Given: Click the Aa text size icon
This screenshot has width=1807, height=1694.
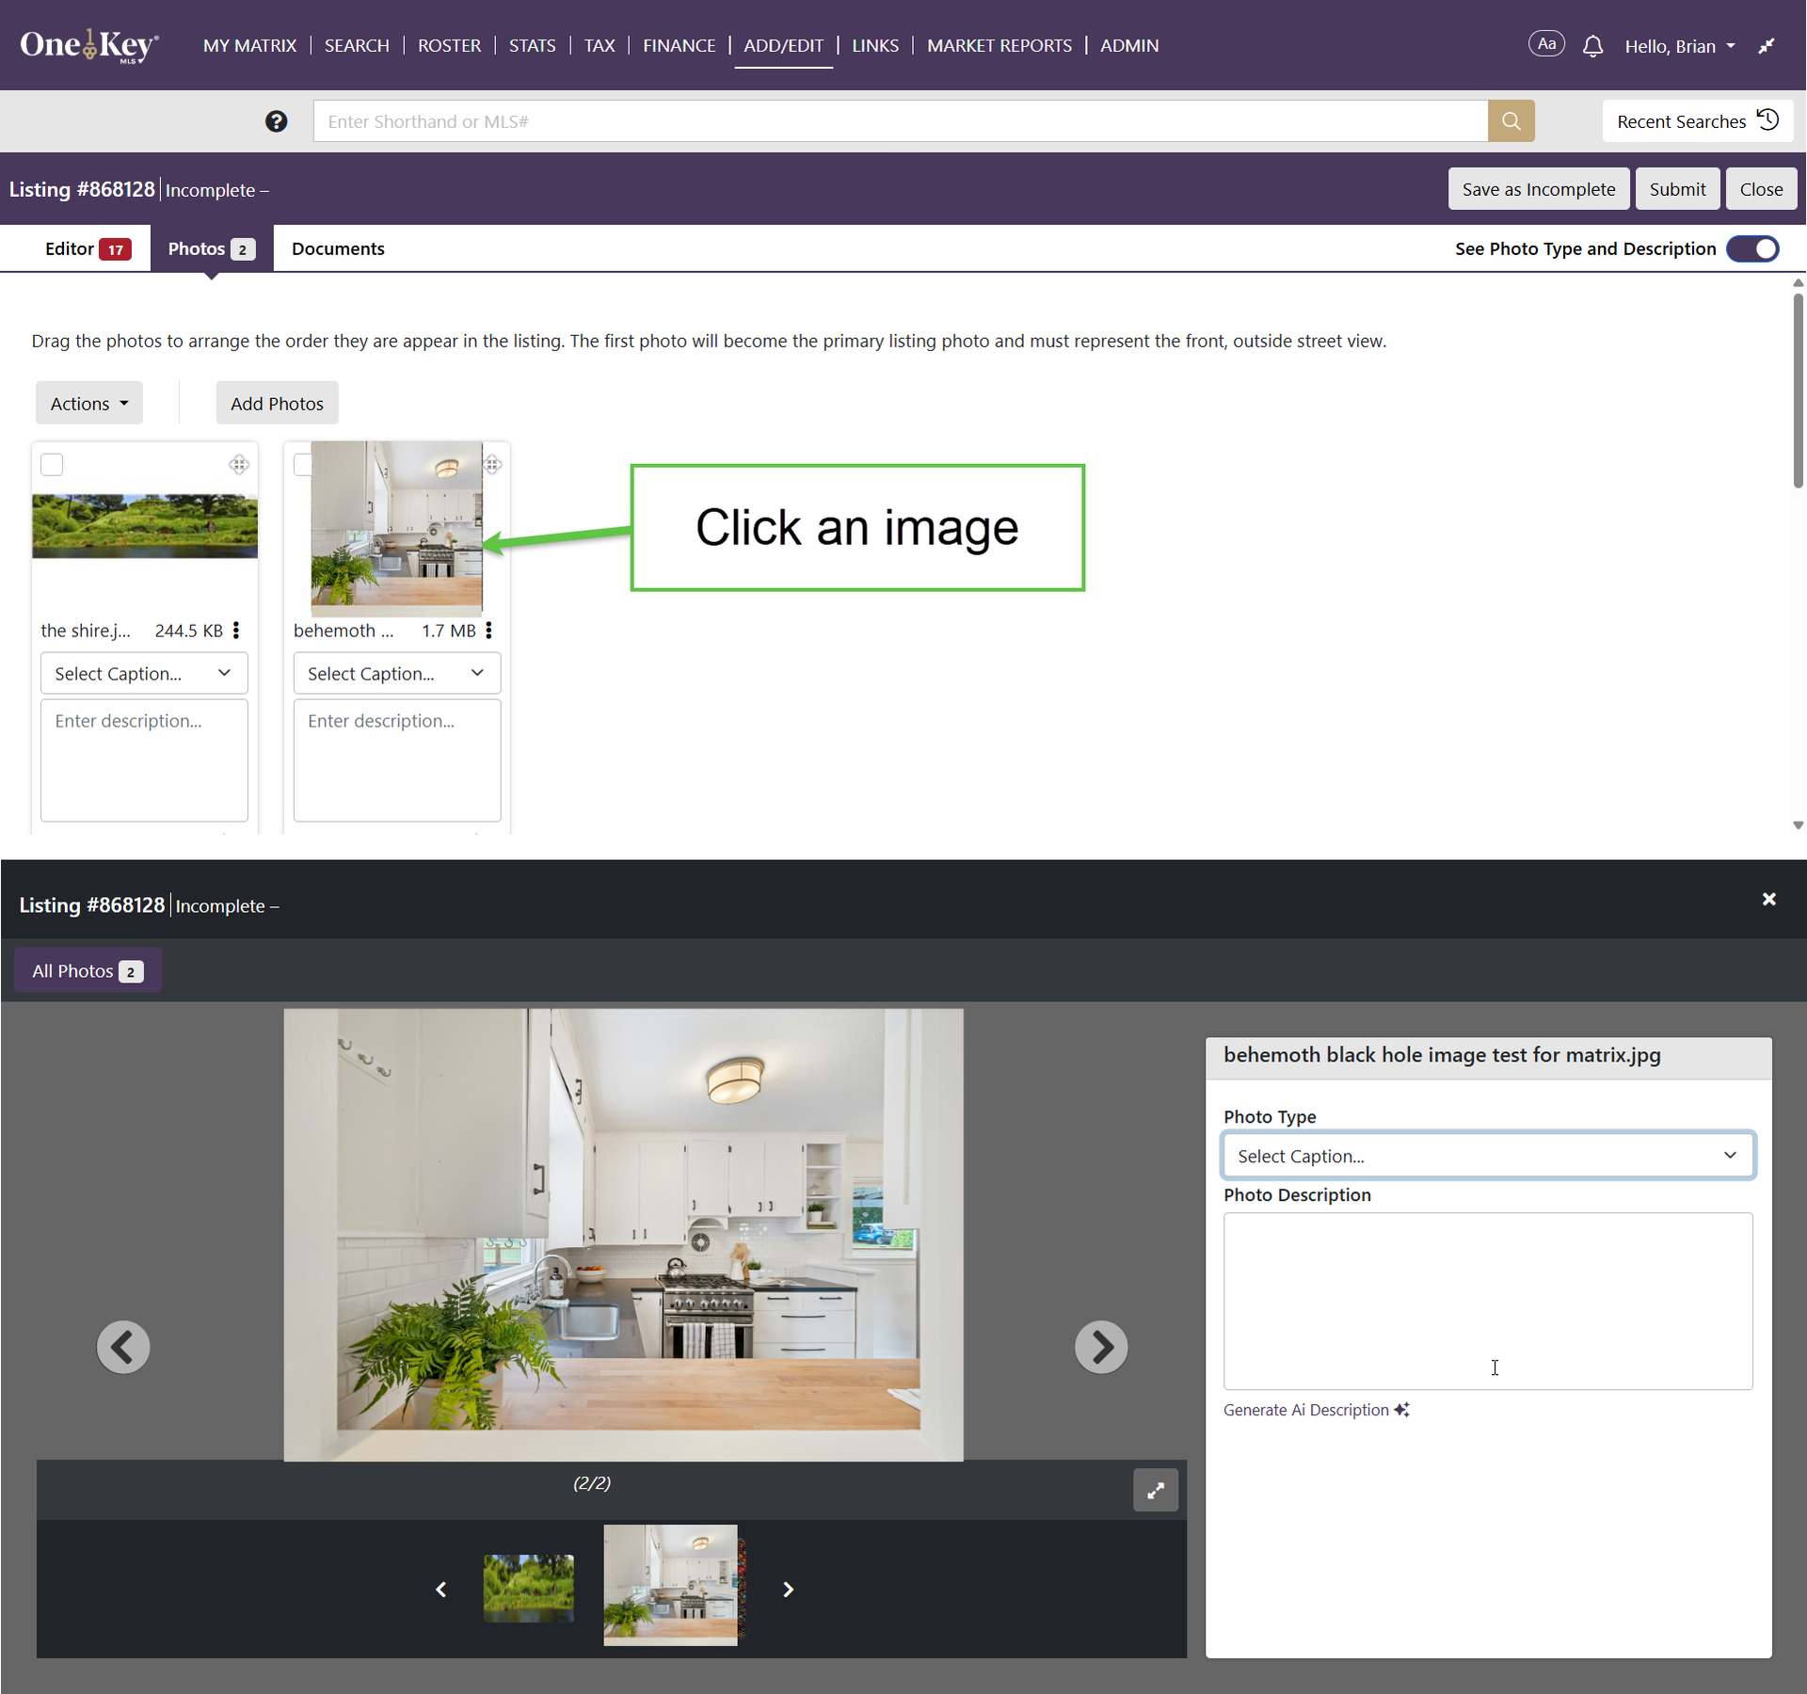Looking at the screenshot, I should (x=1546, y=44).
